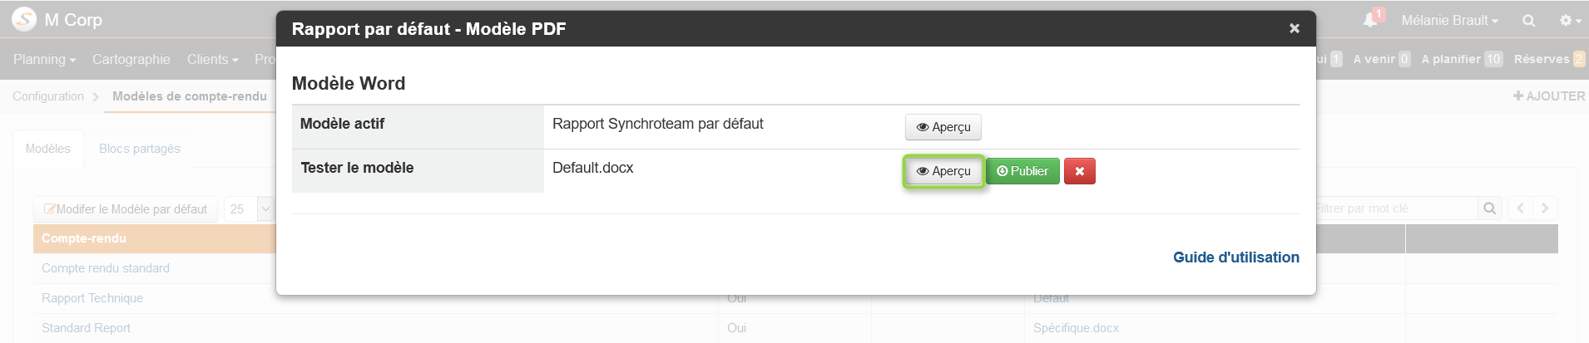
Task: Click the filter search magnifier icon
Action: pyautogui.click(x=1490, y=208)
